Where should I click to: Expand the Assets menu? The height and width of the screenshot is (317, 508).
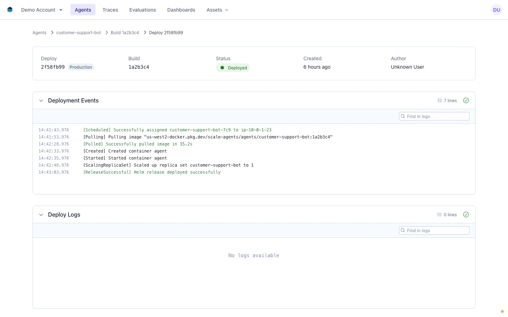(x=217, y=10)
